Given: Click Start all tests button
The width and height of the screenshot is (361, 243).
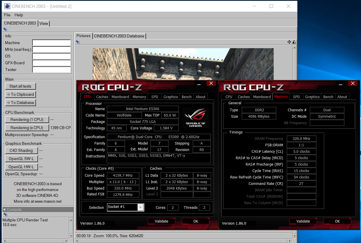Looking at the screenshot, I should coord(20,86).
